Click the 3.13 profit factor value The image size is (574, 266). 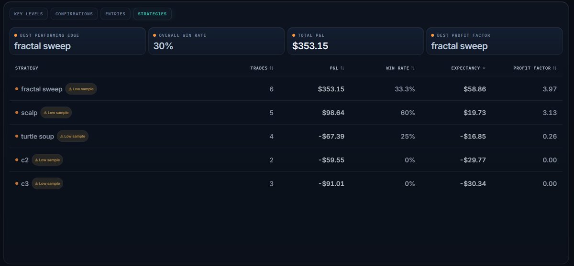(550, 113)
